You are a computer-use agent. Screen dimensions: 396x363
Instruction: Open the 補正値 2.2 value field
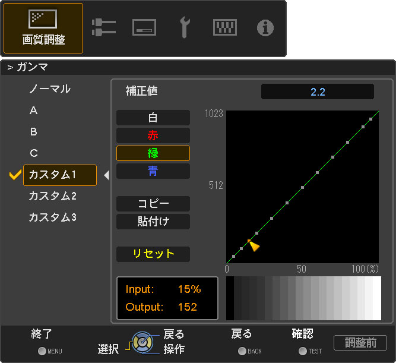pyautogui.click(x=317, y=91)
